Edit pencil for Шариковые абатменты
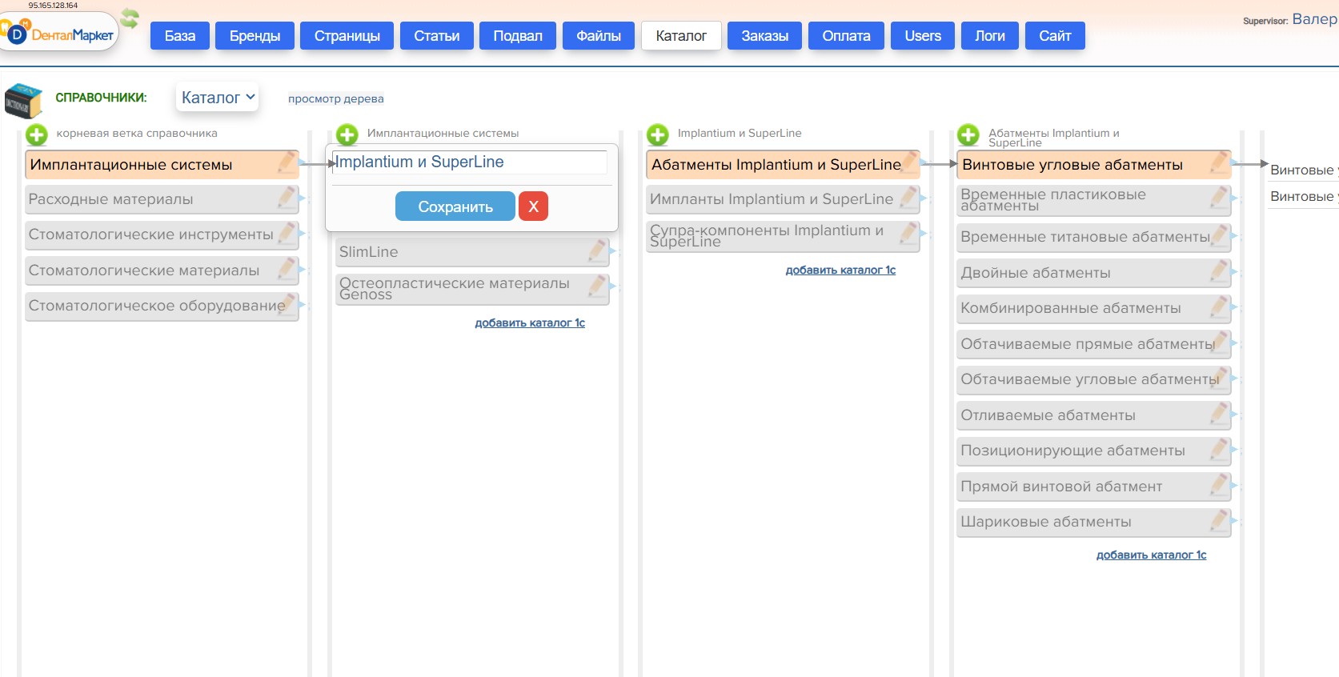 (1219, 519)
